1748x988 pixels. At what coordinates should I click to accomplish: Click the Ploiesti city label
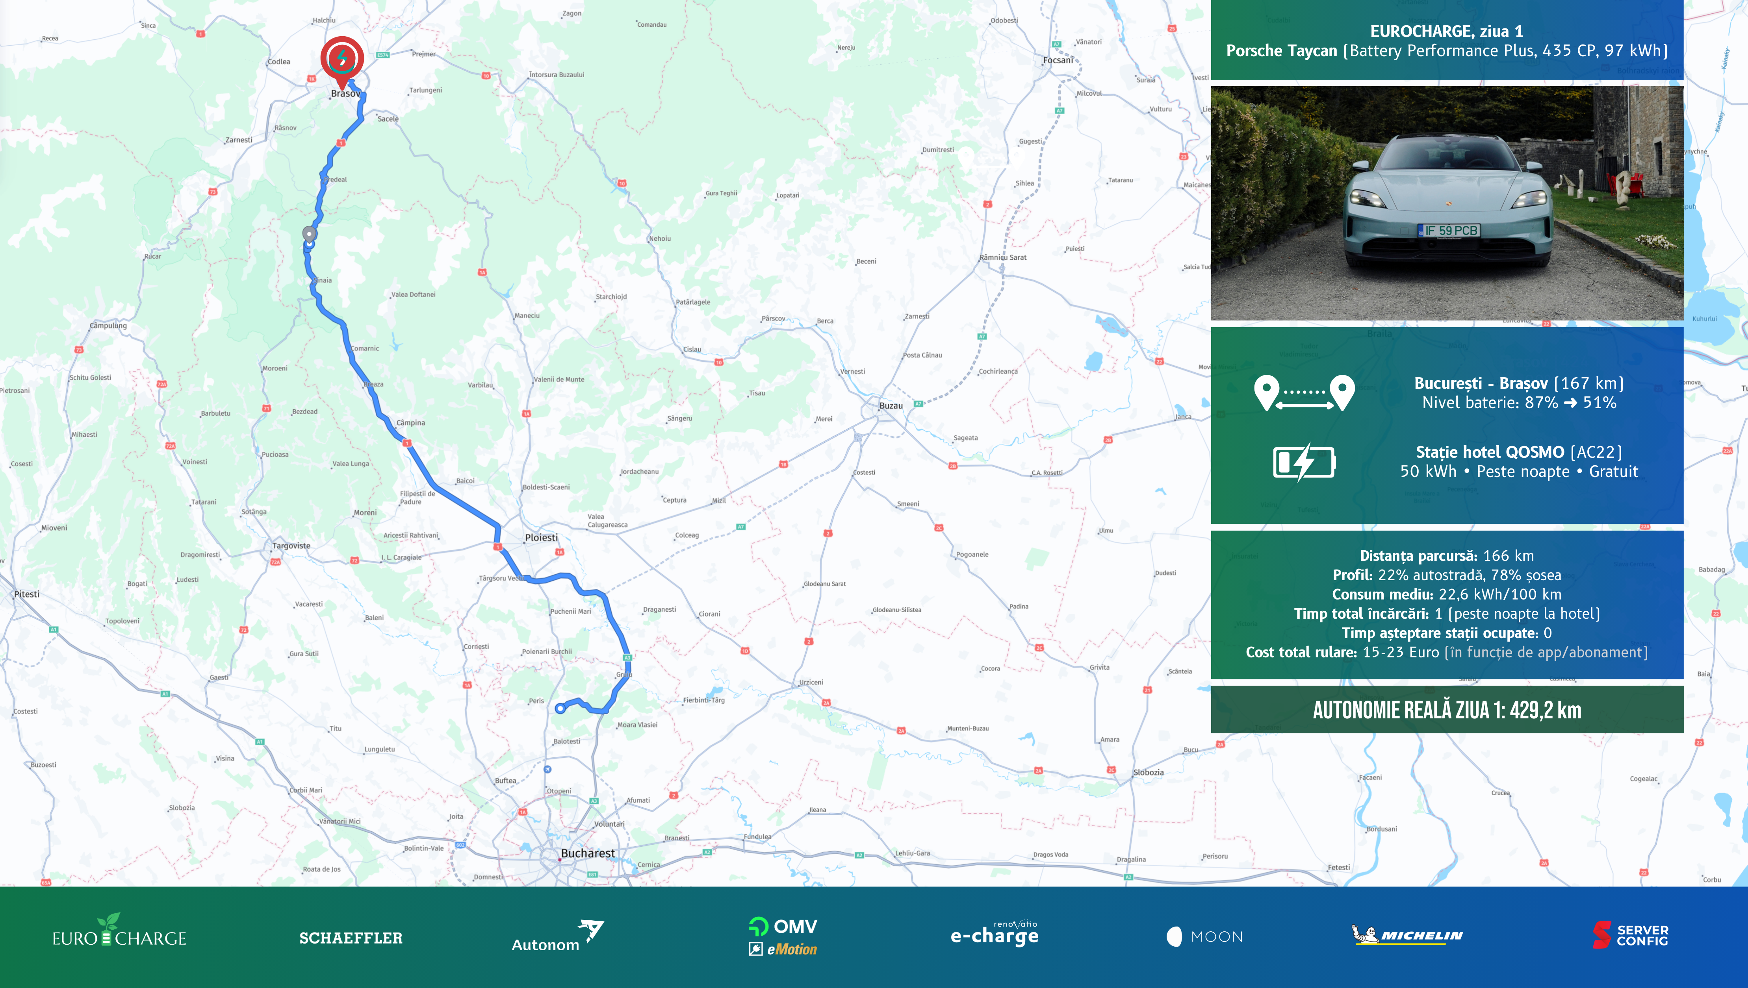point(541,537)
